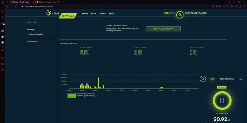Open Miner Details in left navigation
This screenshot has height=123, width=247.
pos(36,34)
